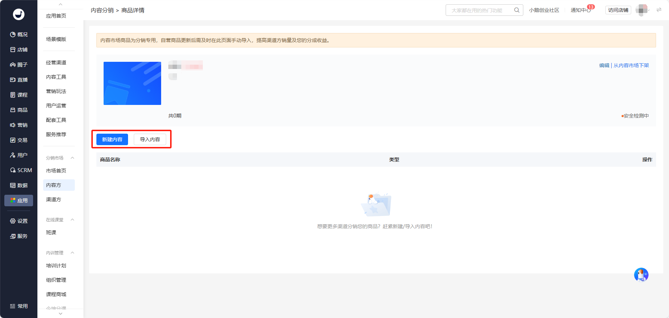
Task: Open 概况 overview section
Action: tap(19, 34)
